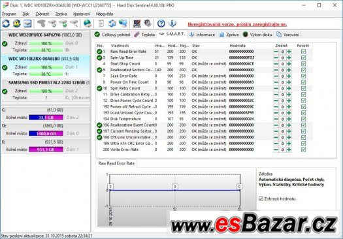Viewport: 343px width, 239px height.
Task: Toggle Povolit checkbox for Power On Time Count
Action: point(303,82)
